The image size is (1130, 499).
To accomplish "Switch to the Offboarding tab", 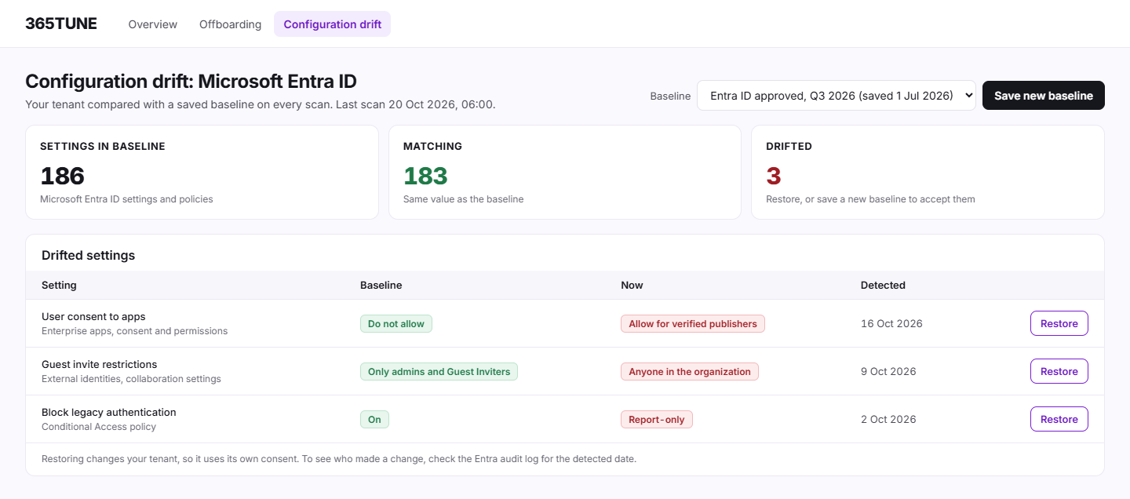I will pyautogui.click(x=230, y=24).
